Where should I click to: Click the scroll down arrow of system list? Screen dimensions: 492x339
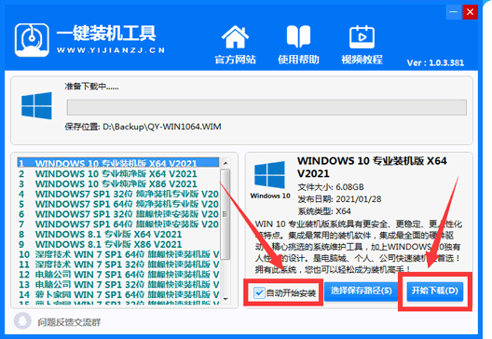tap(225, 299)
